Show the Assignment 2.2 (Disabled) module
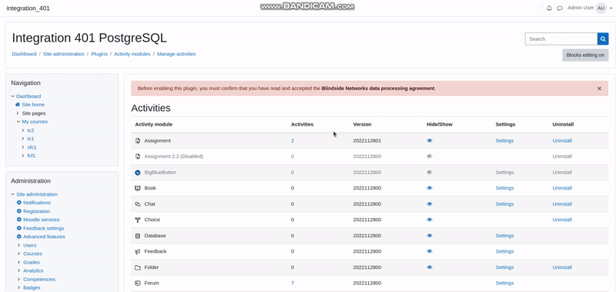616x292 pixels. coord(430,156)
